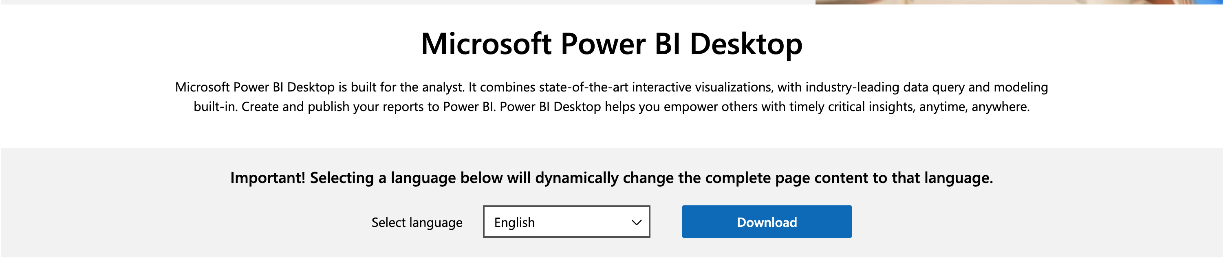Click the white Download text label

coord(766,222)
